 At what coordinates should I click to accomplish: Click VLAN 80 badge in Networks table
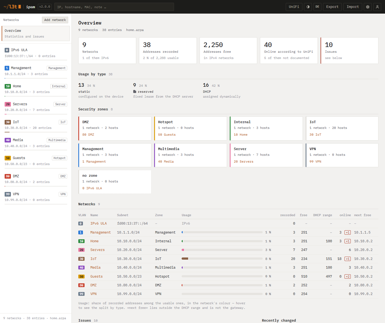click(81, 285)
